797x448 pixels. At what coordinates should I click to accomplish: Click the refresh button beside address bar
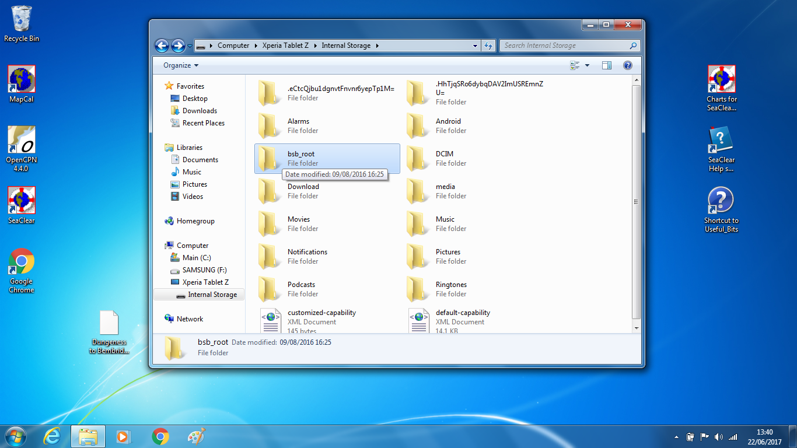coord(489,45)
